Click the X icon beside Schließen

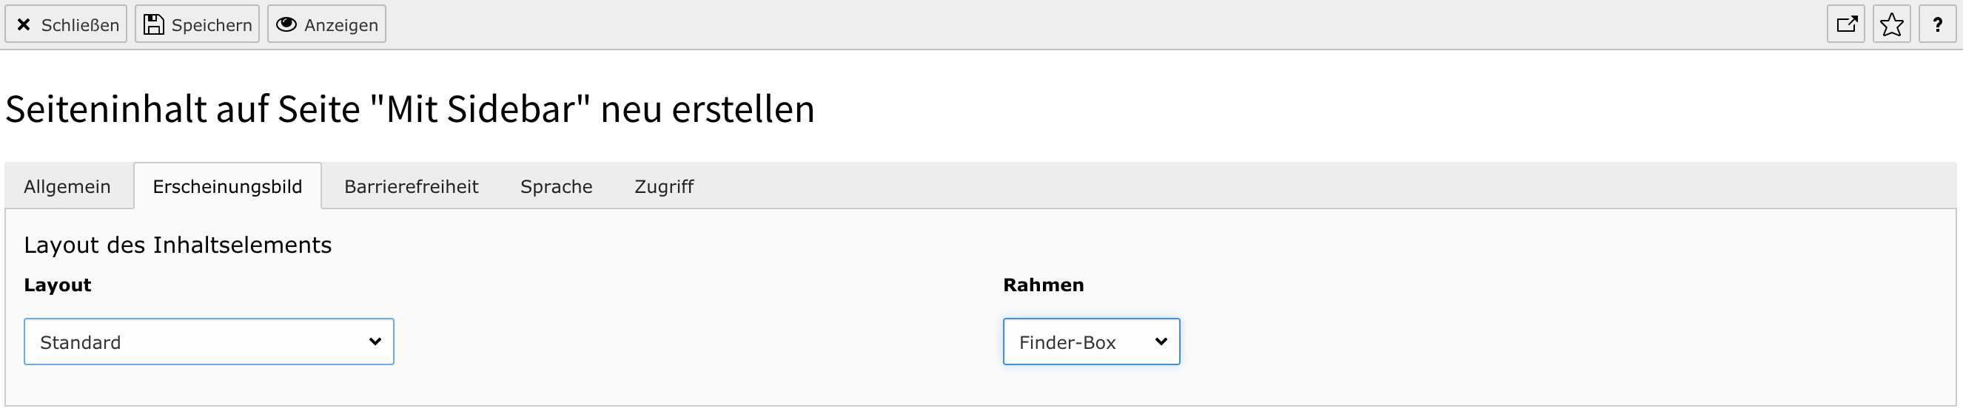(x=24, y=25)
